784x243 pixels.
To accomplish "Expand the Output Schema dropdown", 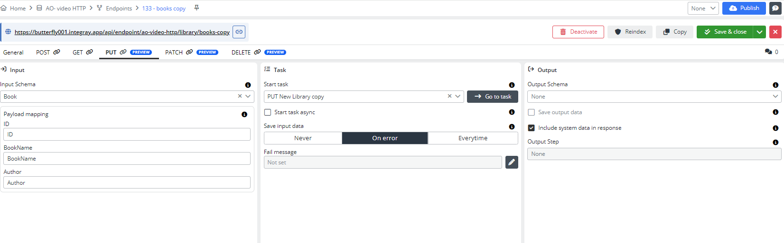I will 775,96.
